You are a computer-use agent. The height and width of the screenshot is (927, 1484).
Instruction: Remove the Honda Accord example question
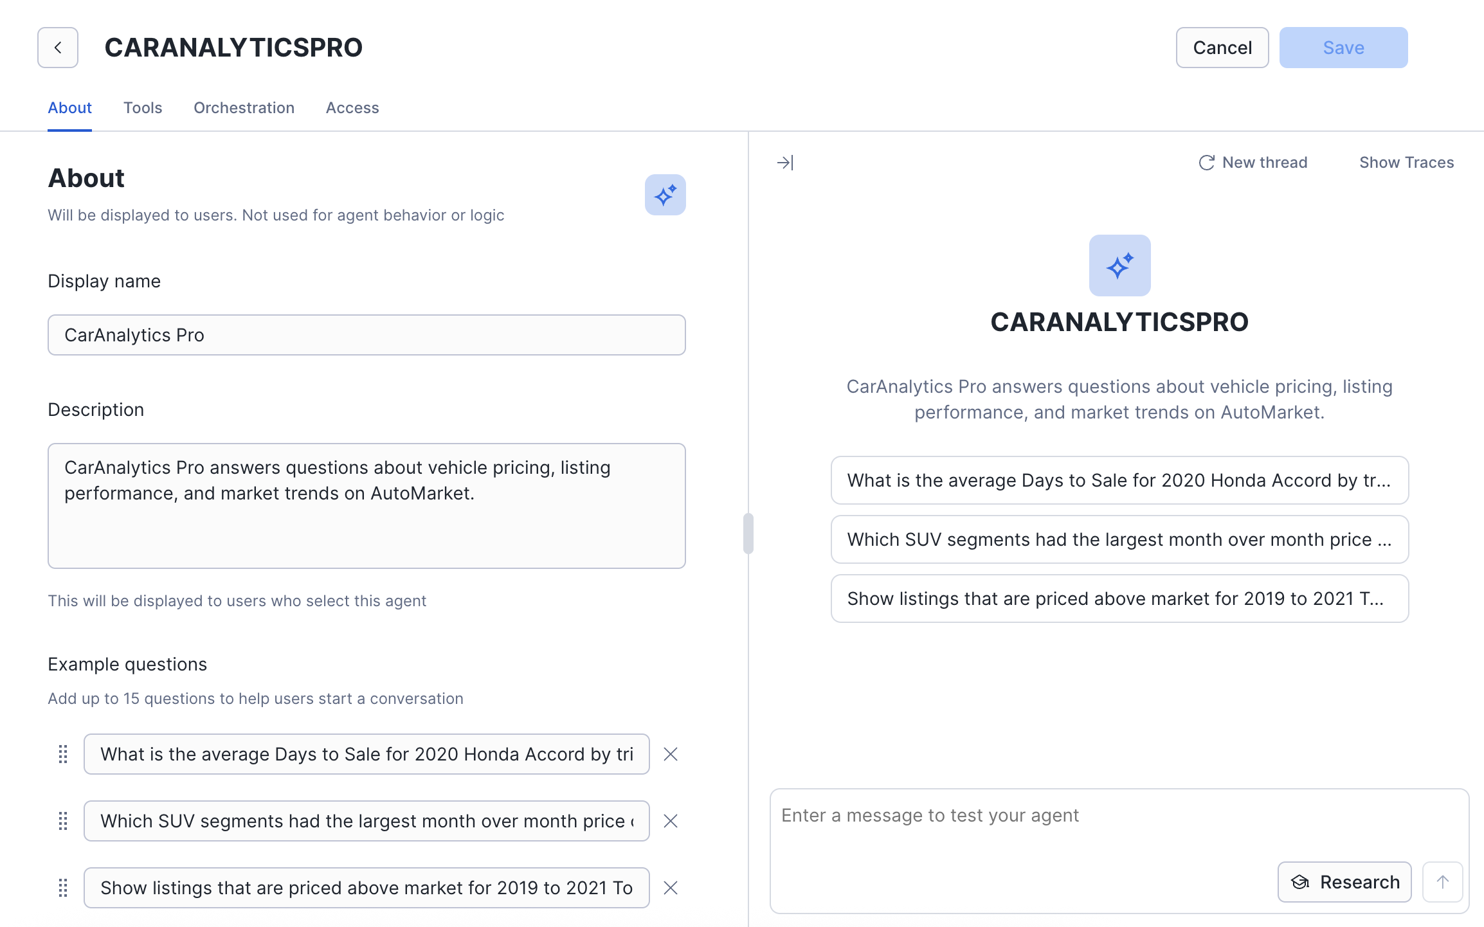(x=671, y=754)
